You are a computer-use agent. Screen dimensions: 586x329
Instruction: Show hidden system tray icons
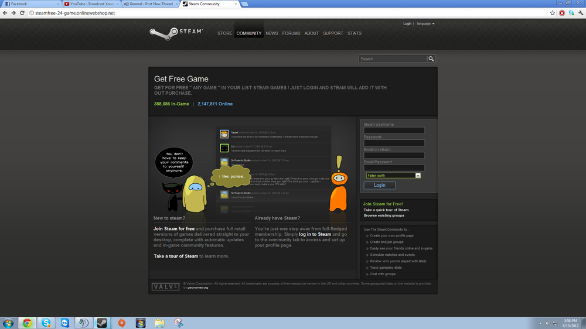(540, 323)
